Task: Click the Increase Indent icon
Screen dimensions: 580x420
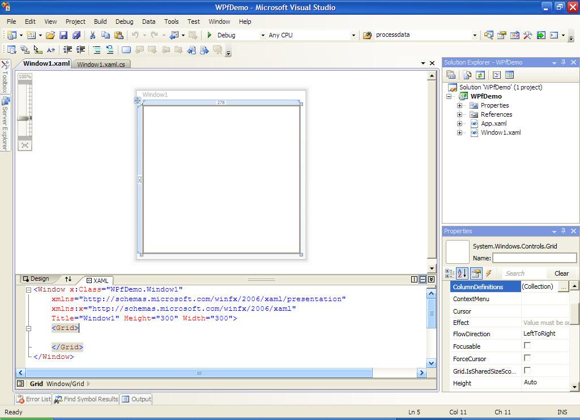Action: 80,50
